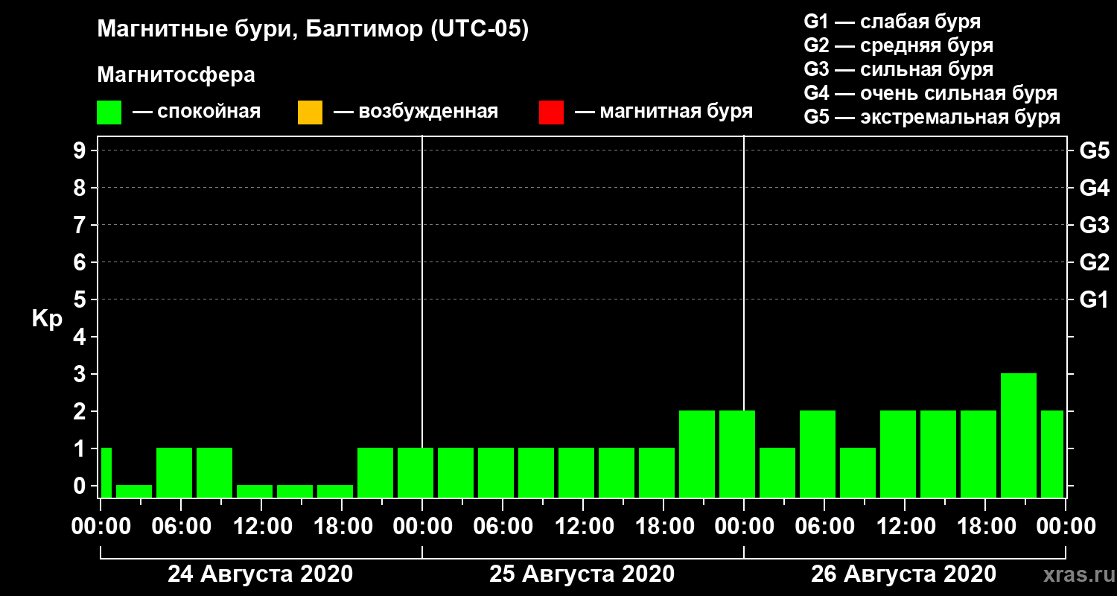Click the red 'магнитная буря' legend swatch
This screenshot has height=596, width=1117.
[551, 112]
